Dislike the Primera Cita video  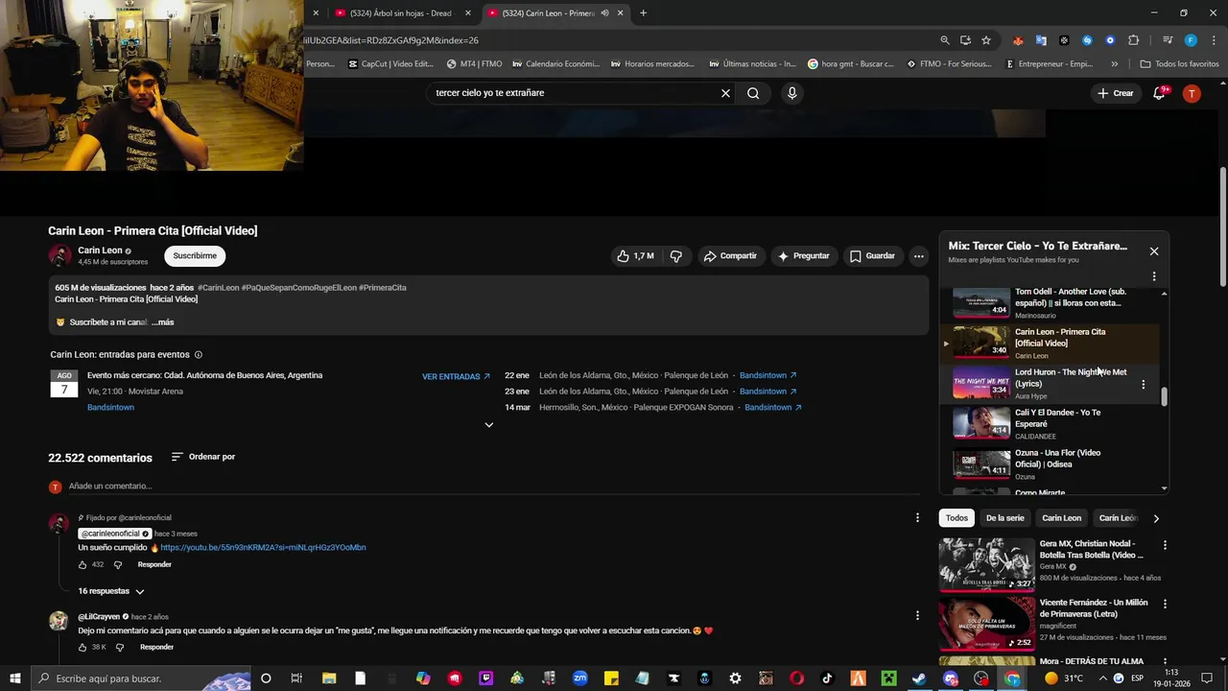click(x=676, y=256)
